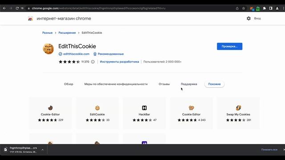Open the Swap My Cookies extension card
This screenshot has height=160, width=285.
pyautogui.click(x=238, y=113)
